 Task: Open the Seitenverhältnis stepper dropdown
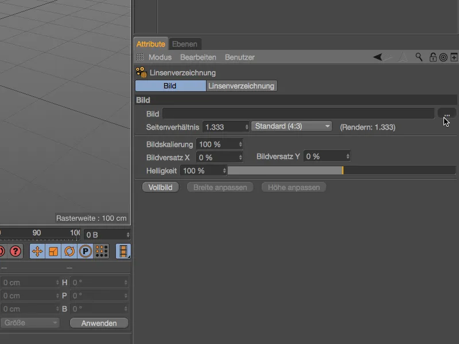click(x=246, y=126)
